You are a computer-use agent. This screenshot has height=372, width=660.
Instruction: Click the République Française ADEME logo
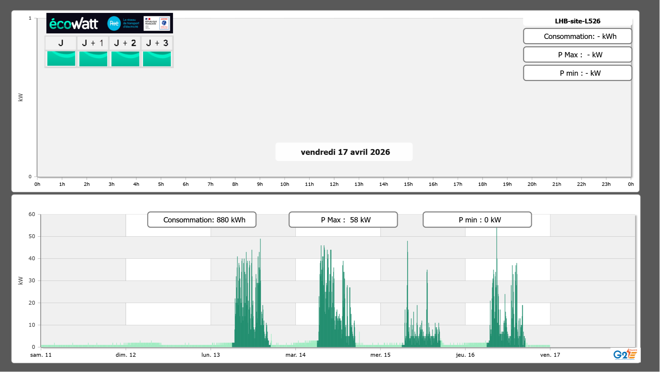point(157,23)
